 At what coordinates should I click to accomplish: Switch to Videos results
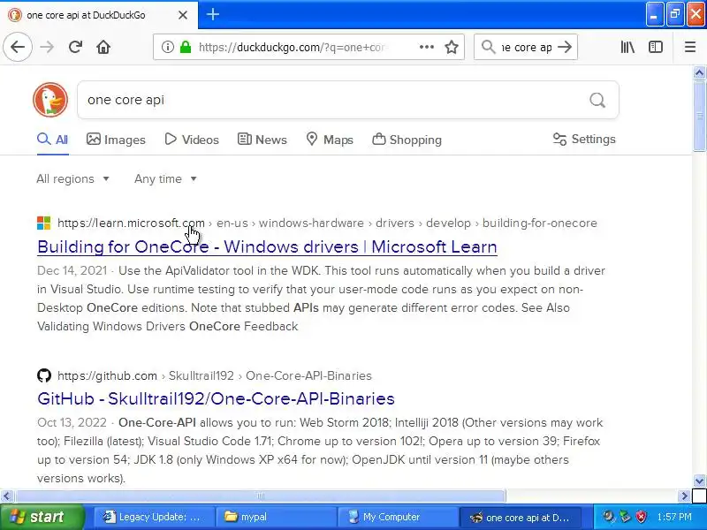[x=192, y=140]
